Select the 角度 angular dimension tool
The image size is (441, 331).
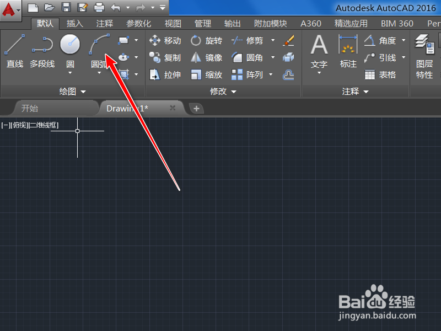pos(380,40)
